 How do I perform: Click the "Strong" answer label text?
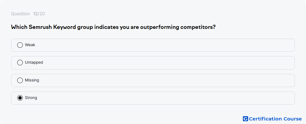(x=31, y=98)
